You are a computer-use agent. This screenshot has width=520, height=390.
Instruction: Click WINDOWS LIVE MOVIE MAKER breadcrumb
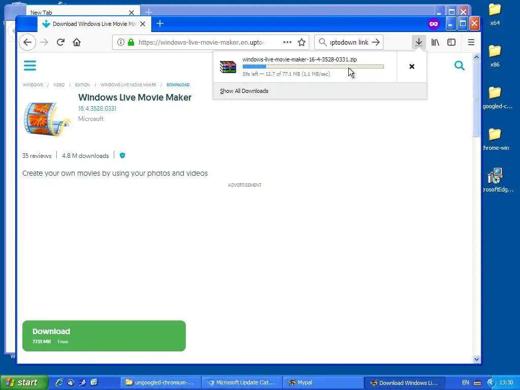pos(128,85)
